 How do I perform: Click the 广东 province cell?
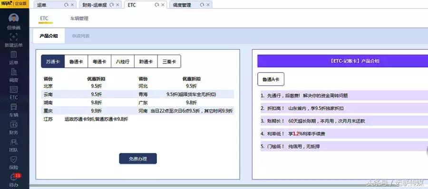[143, 102]
